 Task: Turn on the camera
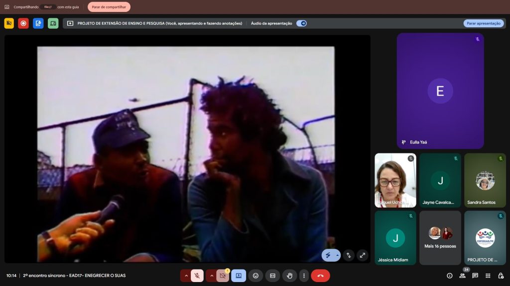pos(223,276)
